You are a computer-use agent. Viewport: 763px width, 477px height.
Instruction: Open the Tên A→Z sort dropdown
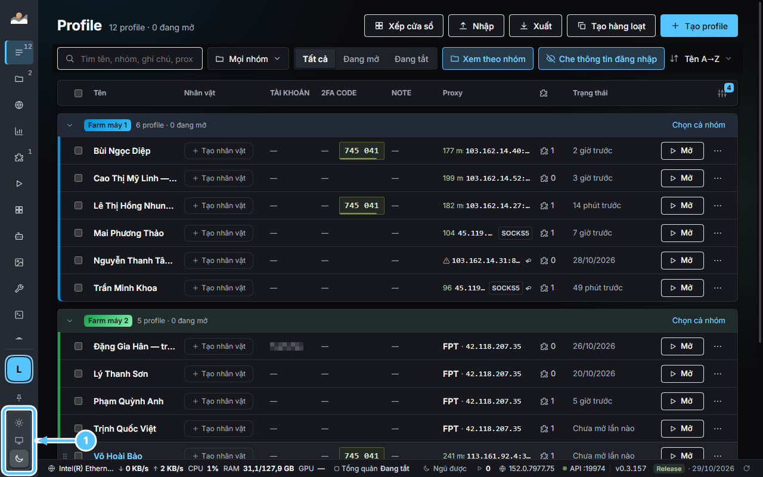701,58
